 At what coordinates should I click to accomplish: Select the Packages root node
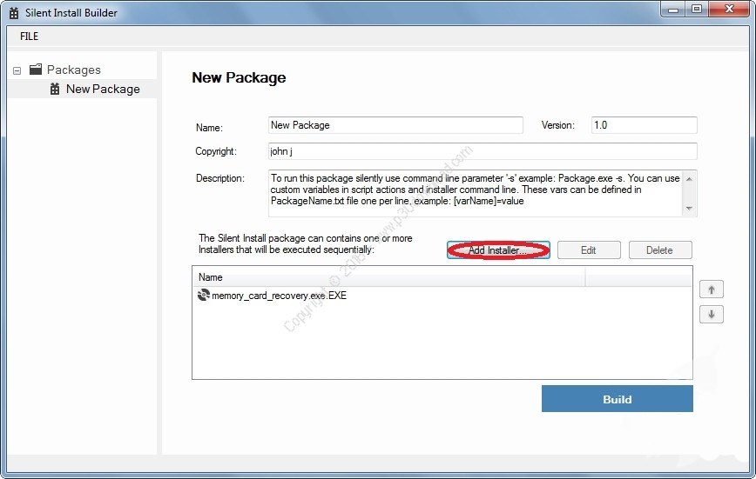(x=73, y=70)
